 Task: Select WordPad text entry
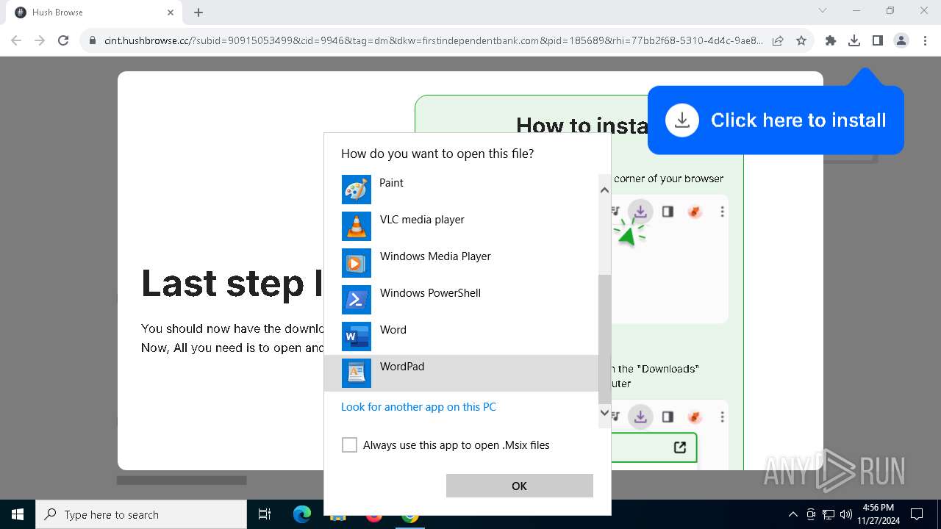click(402, 367)
